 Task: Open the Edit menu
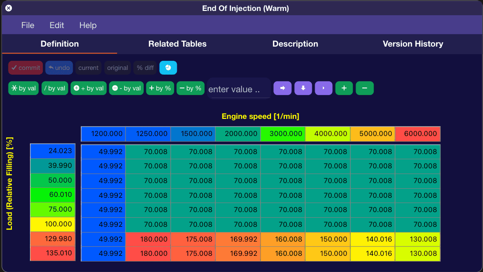click(57, 25)
